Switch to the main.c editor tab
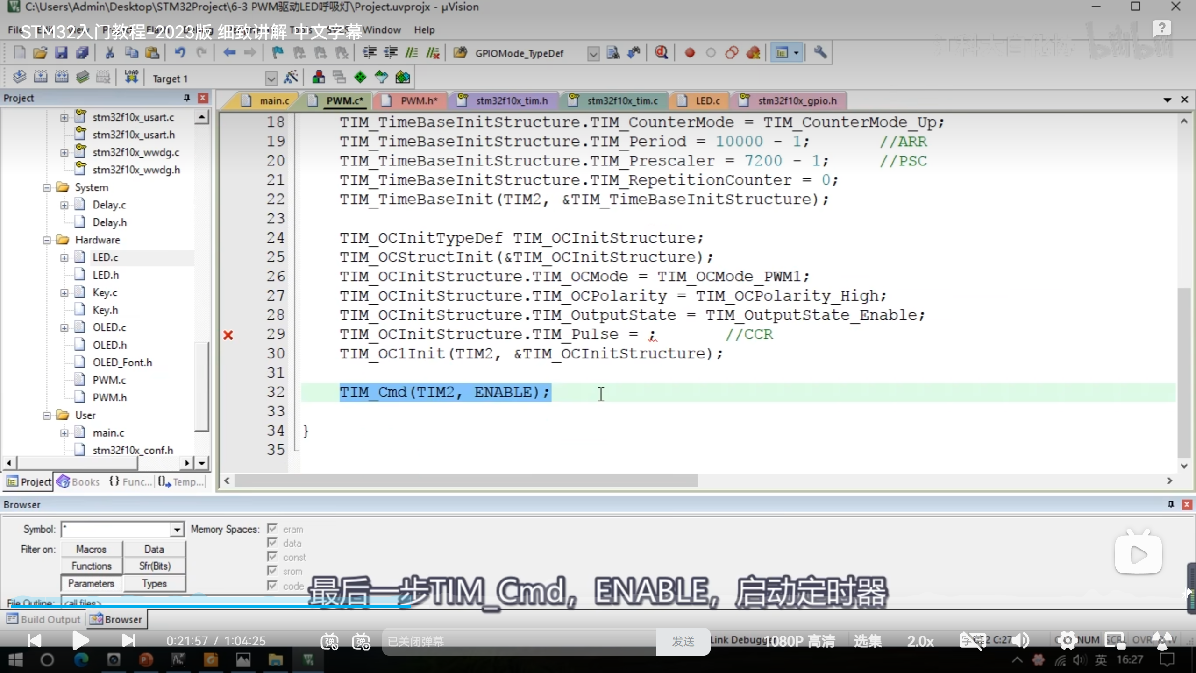Viewport: 1196px width, 673px height. (274, 101)
